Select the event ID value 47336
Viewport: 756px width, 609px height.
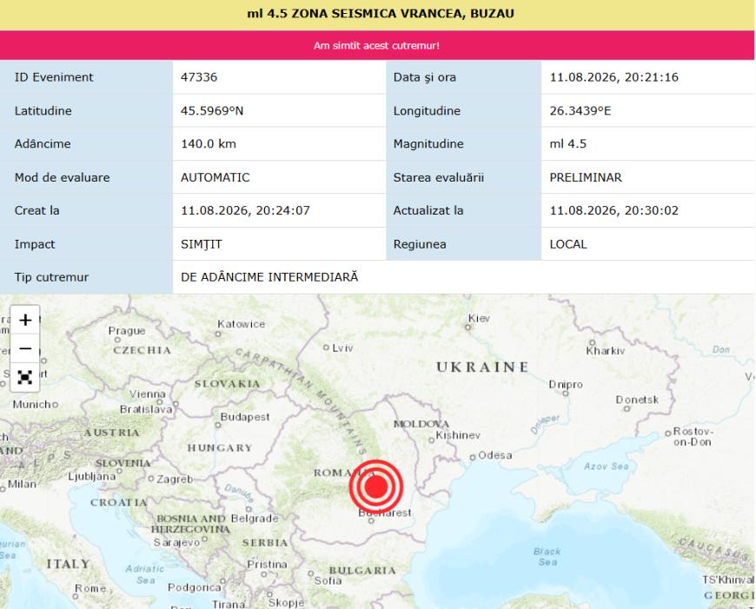[x=199, y=77]
